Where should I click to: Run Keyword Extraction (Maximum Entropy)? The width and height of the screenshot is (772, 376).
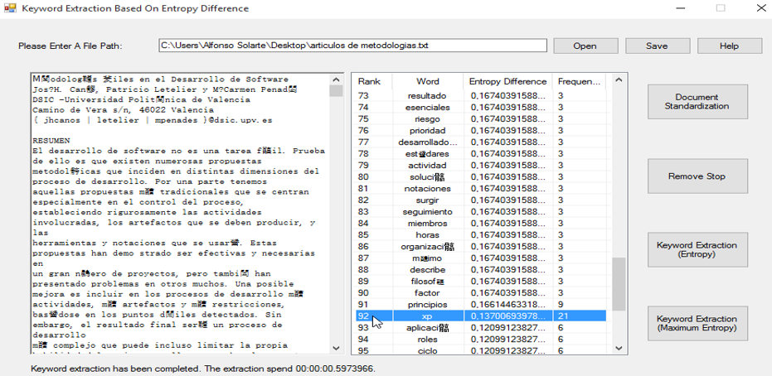697,324
